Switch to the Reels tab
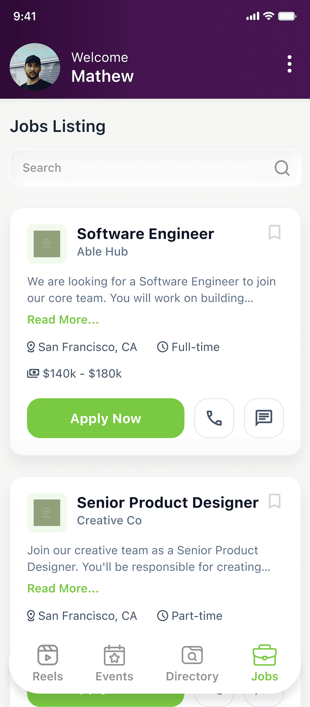Image resolution: width=310 pixels, height=707 pixels. click(48, 663)
